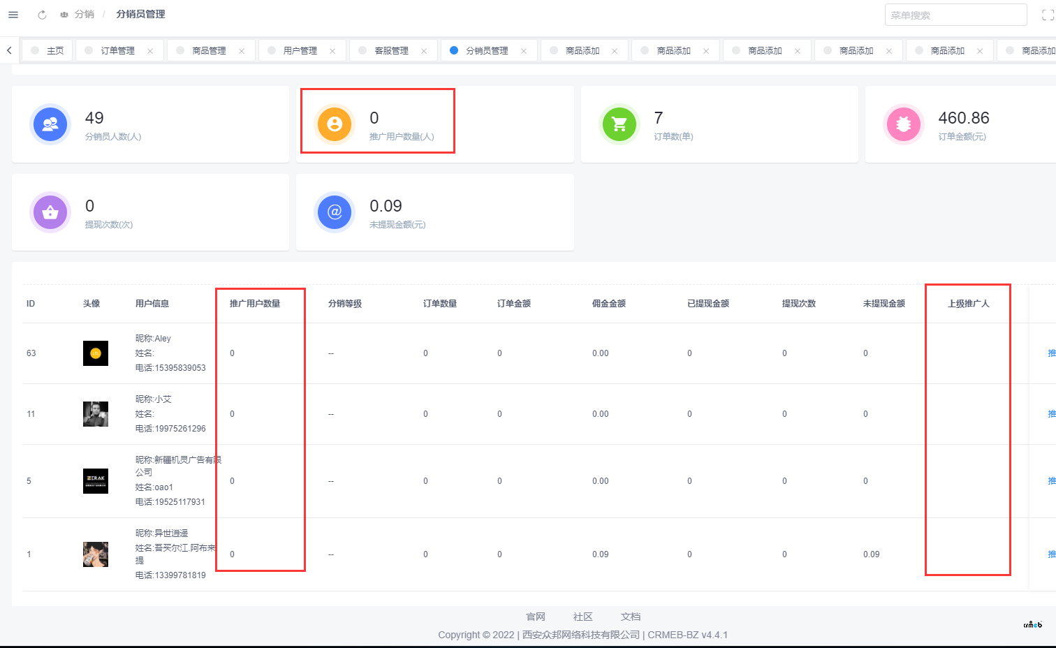This screenshot has height=648, width=1056.
Task: Click phone number 电话:19975261296
Action: tap(170, 429)
